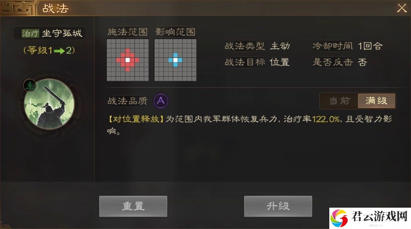Screen dimensions: 411x229
Task: Click the white center cell in 影响范围 grid
Action: (x=175, y=60)
